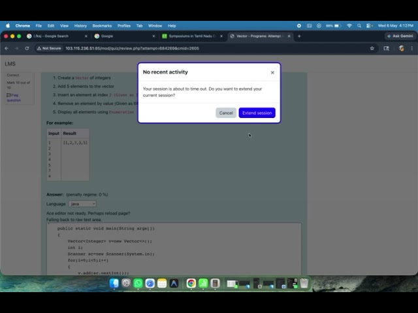Open Finder from the dock
The width and height of the screenshot is (418, 313).
tap(114, 283)
